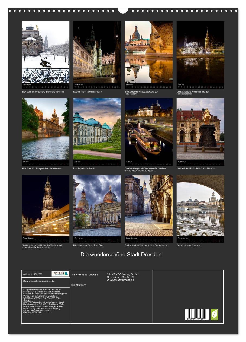Screen dimensions: 246x342
Task: Open the January Brühlsche Terrasse winter photo
Action: (46, 52)
